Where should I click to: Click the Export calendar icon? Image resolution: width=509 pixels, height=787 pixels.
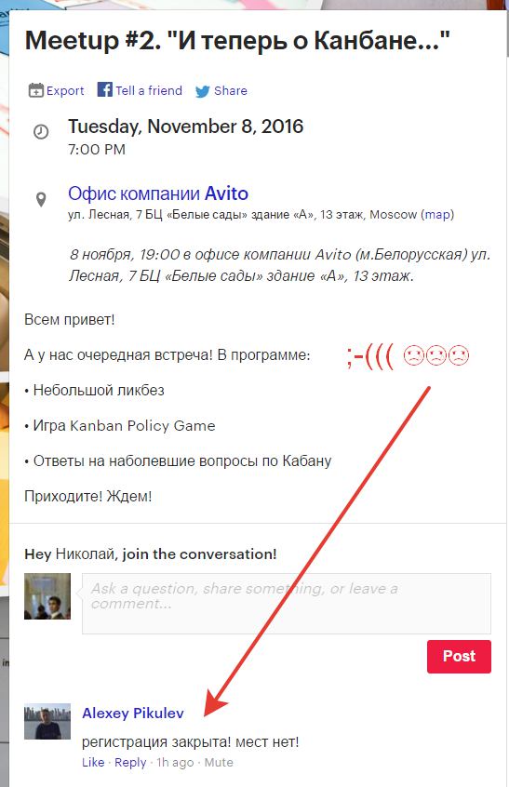click(x=36, y=90)
